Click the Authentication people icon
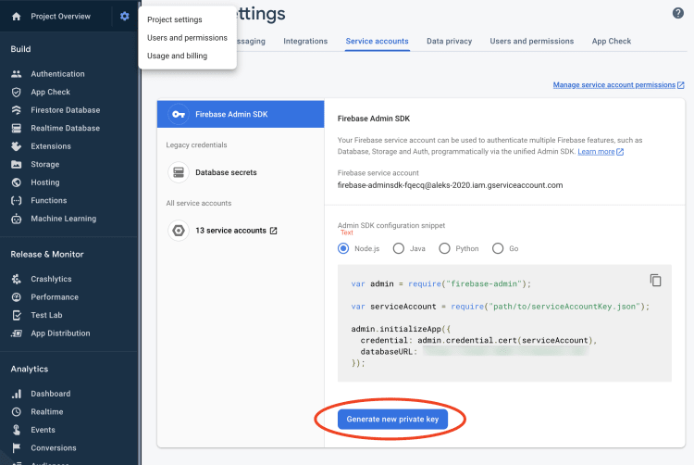The height and width of the screenshot is (465, 694). pos(17,74)
